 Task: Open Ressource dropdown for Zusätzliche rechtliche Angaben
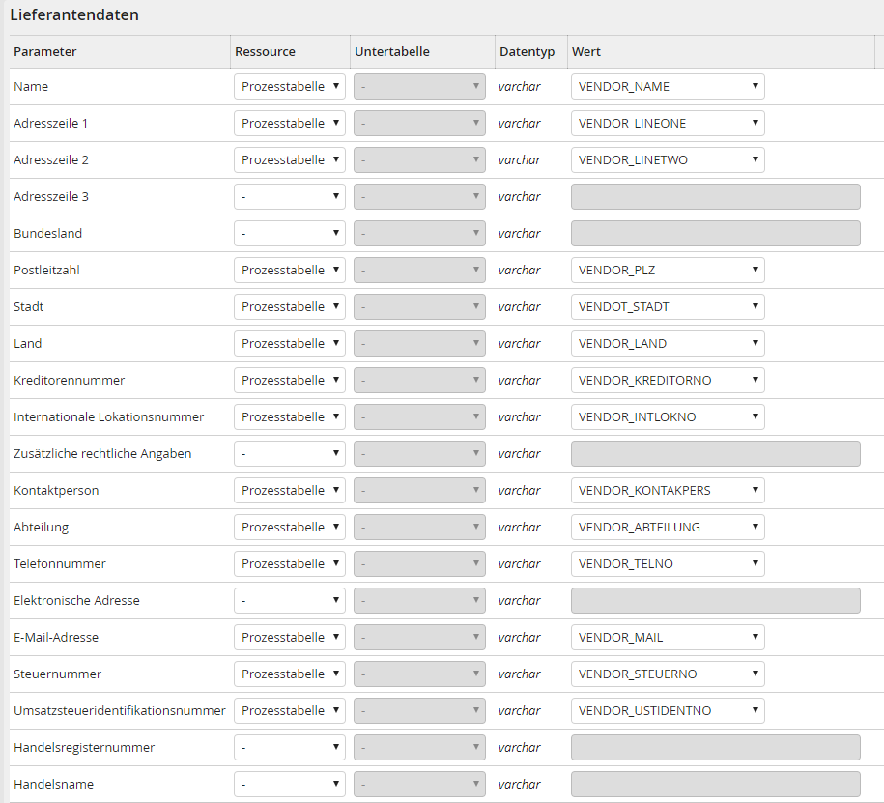point(289,453)
